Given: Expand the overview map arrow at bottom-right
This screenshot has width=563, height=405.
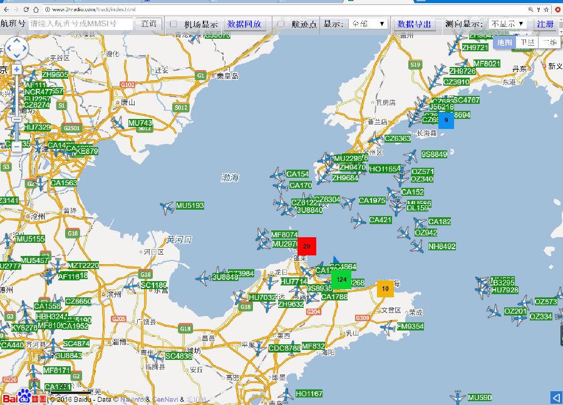Looking at the screenshot, I should [x=555, y=397].
